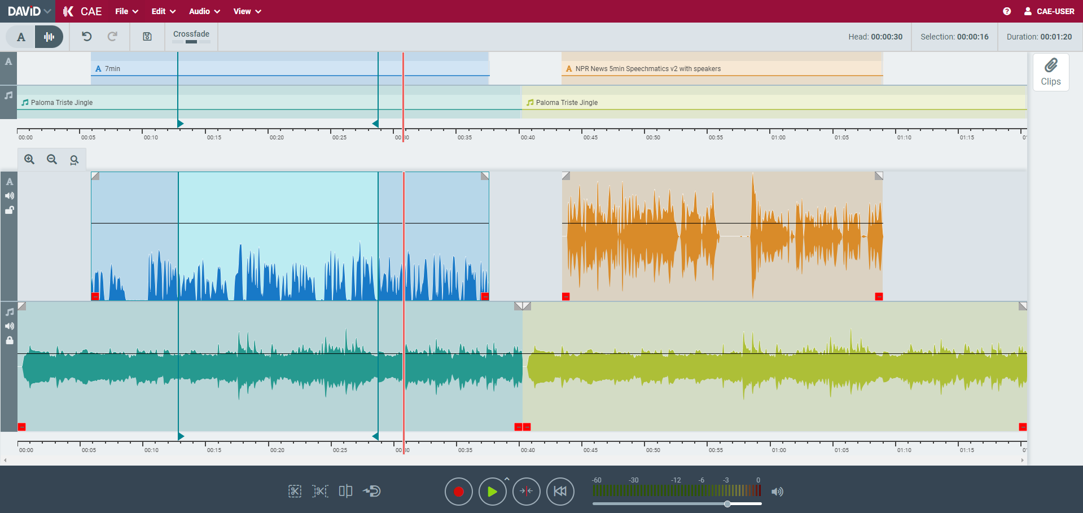This screenshot has width=1083, height=513.
Task: Zoom in on the waveform timeline
Action: tap(29, 160)
